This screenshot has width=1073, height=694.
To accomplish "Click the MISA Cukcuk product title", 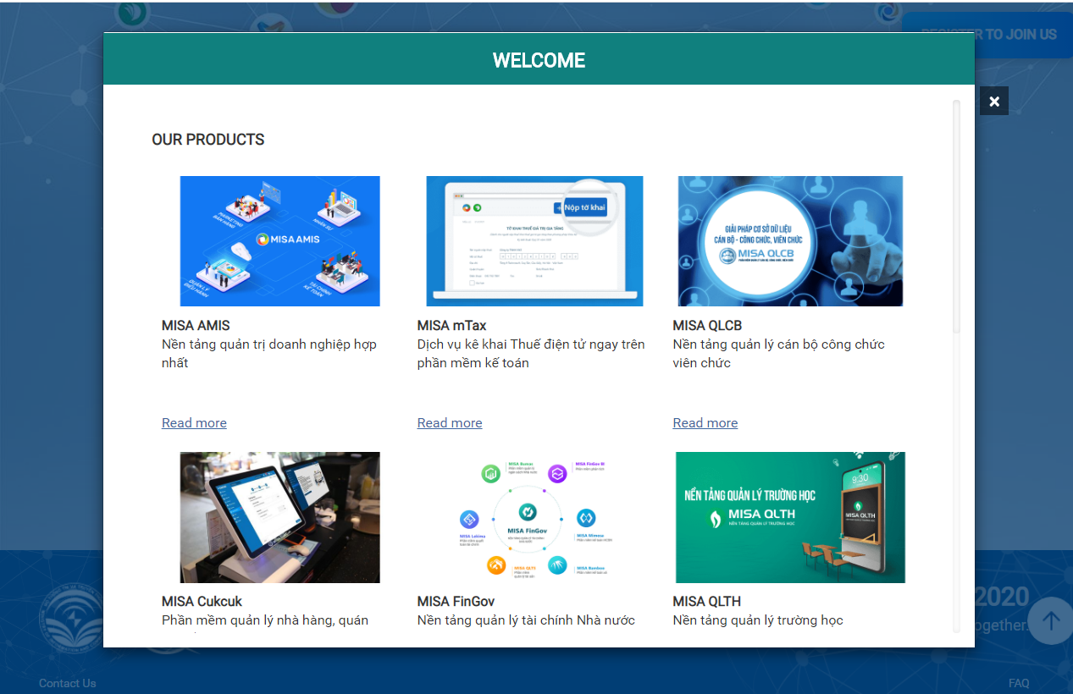I will [x=202, y=602].
